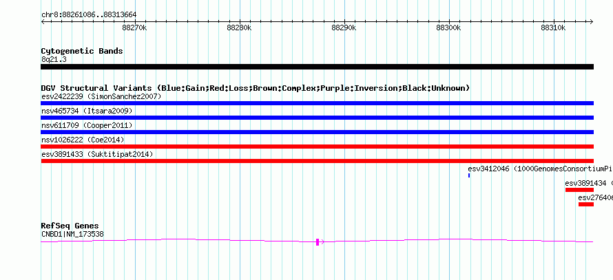Viewport: 613px width, 280px height.
Task: Click the red loss bar under esv3891434
Action: coord(579,190)
